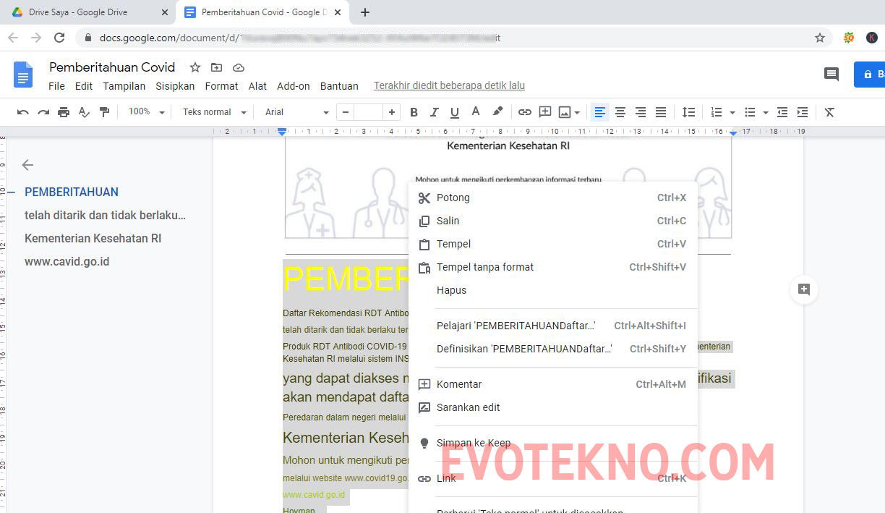Choose 'Tempel tanpa format' from the context menu

(553, 267)
